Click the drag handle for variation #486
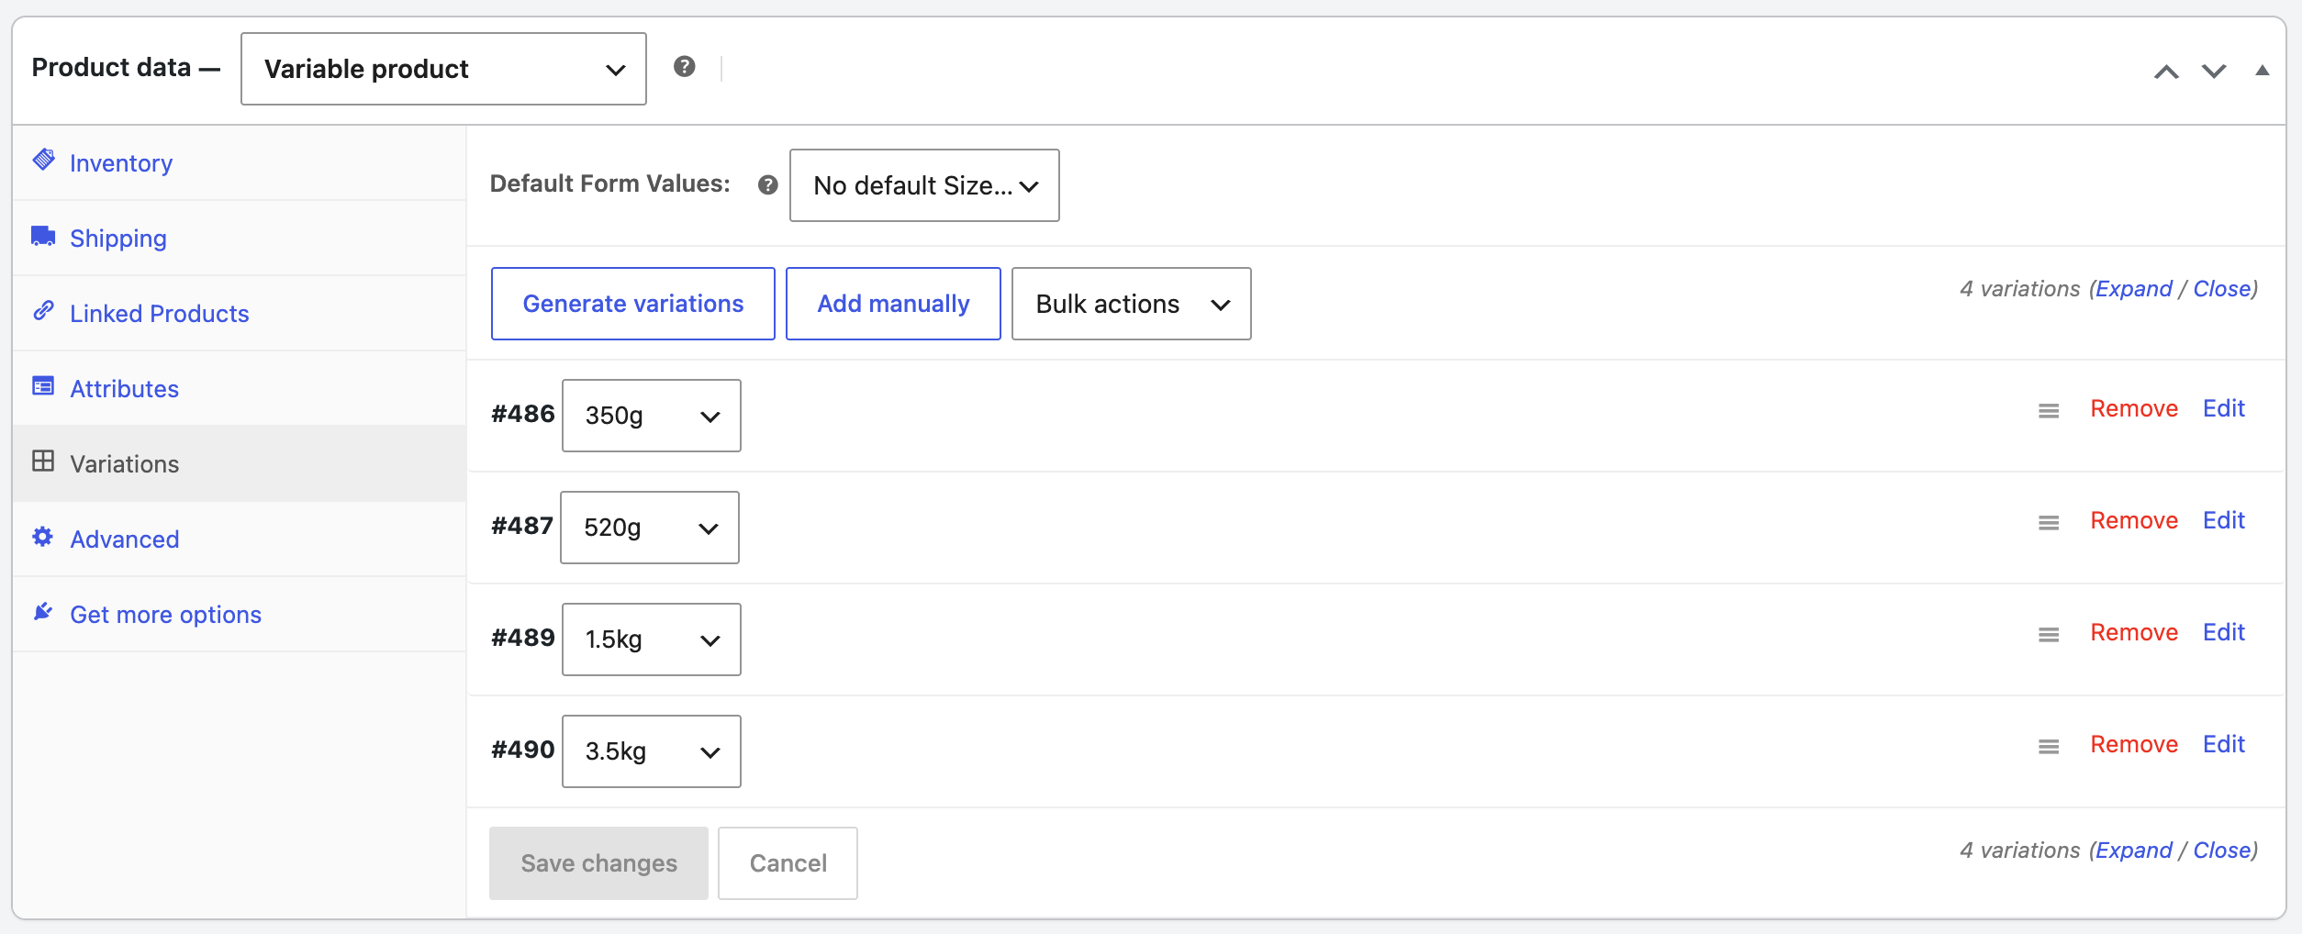Image resolution: width=2302 pixels, height=934 pixels. (2049, 411)
